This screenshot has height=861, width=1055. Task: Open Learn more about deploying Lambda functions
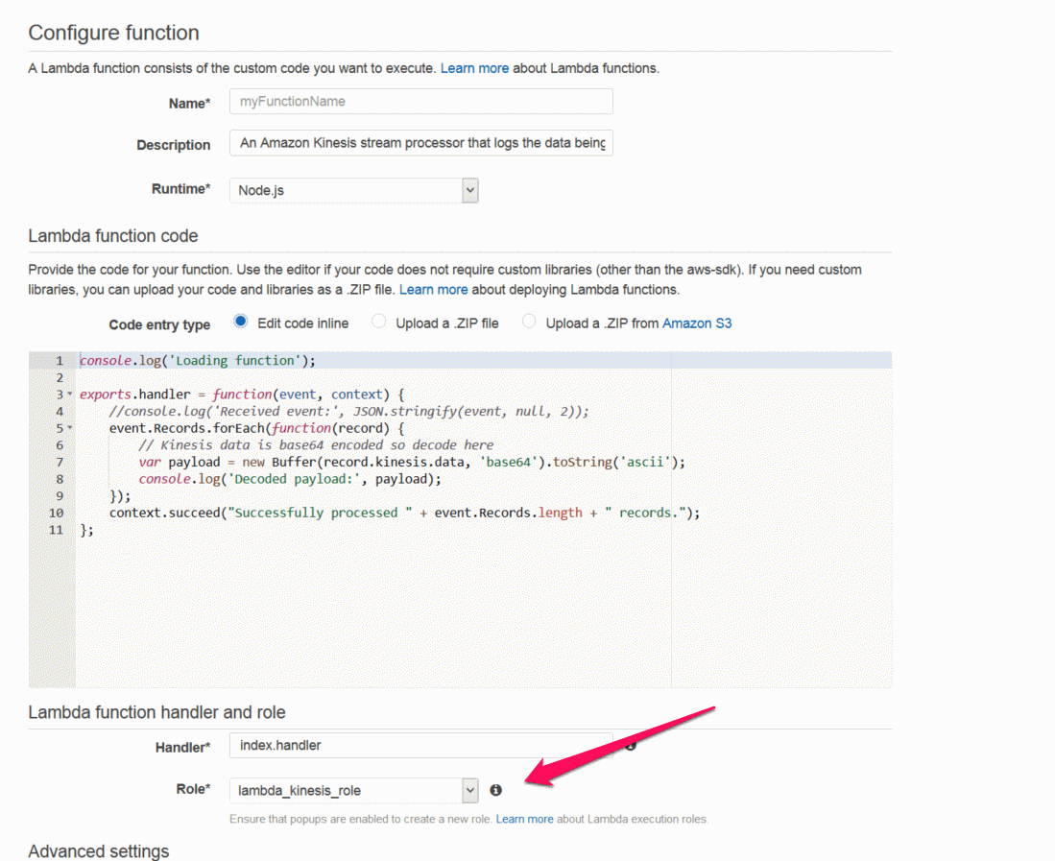click(433, 289)
